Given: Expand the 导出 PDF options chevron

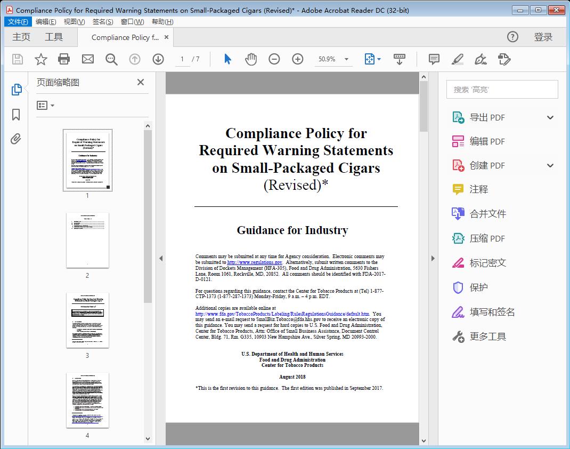Looking at the screenshot, I should click(550, 117).
